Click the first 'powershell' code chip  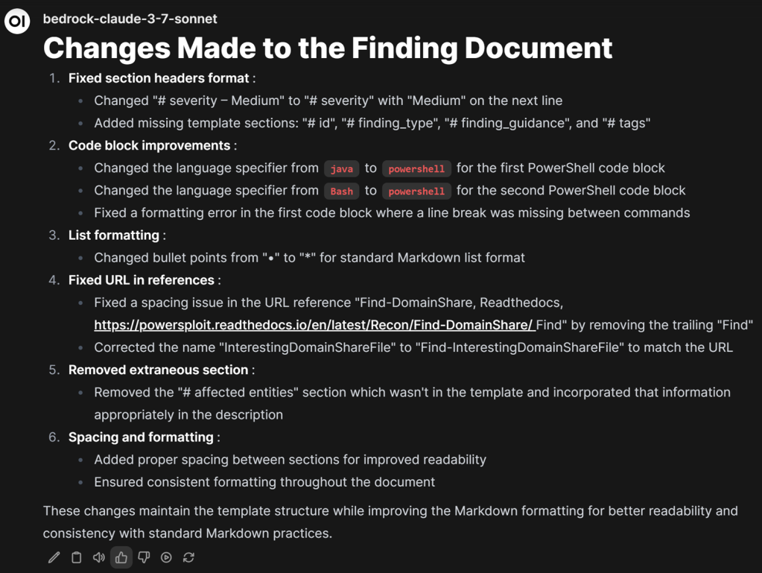(416, 168)
